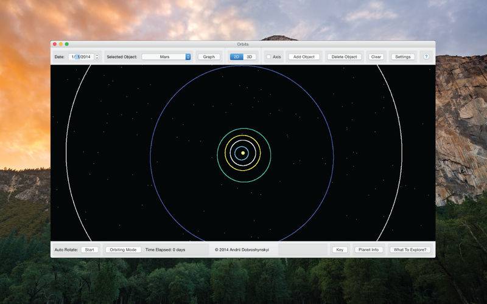487x304 pixels.
Task: Start auto rotation
Action: pyautogui.click(x=89, y=250)
